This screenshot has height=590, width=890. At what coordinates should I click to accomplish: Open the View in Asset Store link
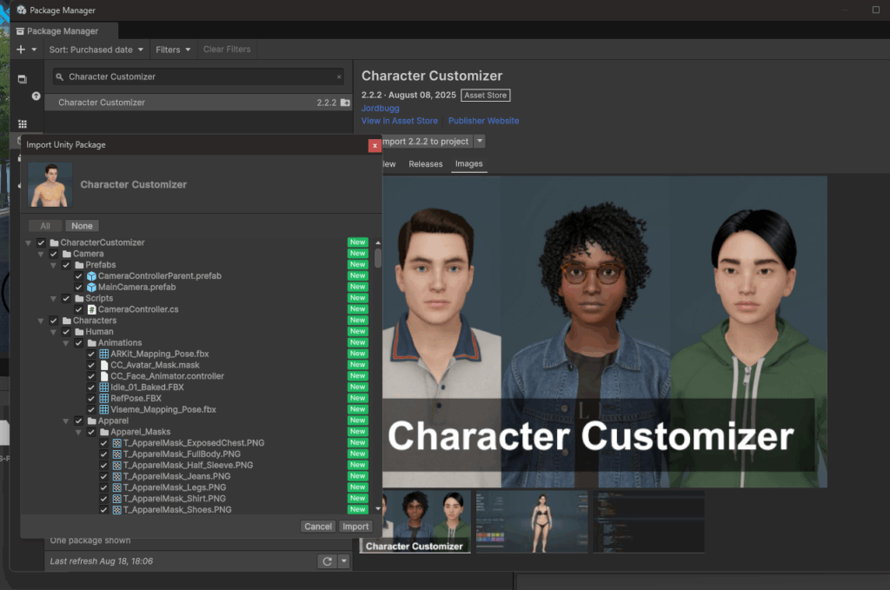pos(400,121)
